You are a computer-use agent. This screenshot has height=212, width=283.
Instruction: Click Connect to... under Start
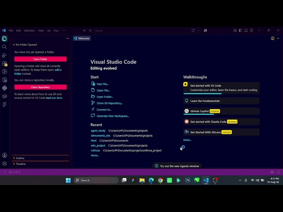[x=101, y=110]
